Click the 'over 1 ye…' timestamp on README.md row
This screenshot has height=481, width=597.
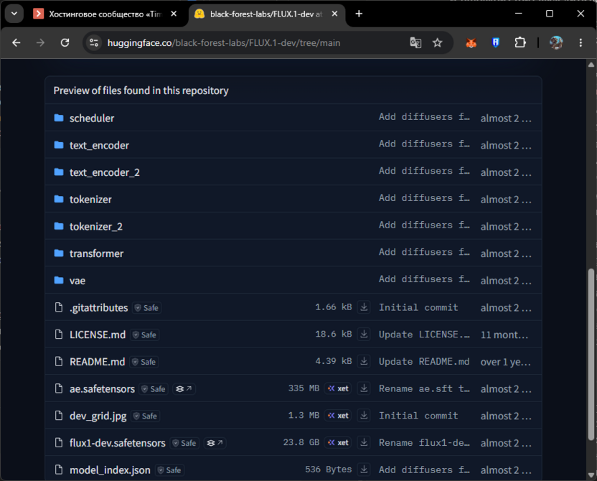click(506, 362)
